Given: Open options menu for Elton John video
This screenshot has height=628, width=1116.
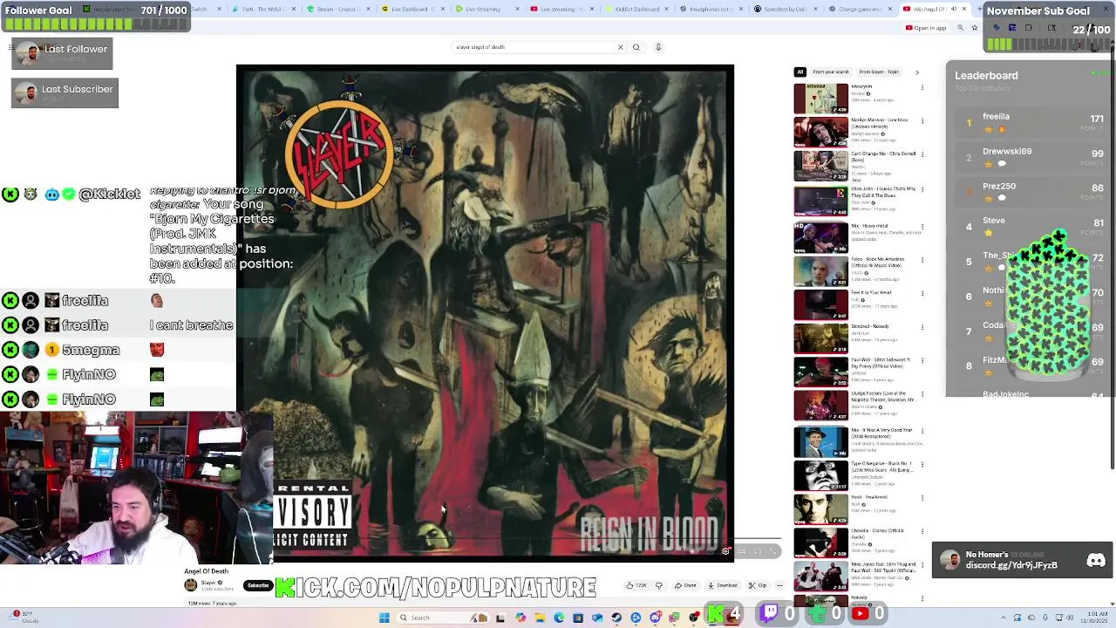Looking at the screenshot, I should coord(922,189).
